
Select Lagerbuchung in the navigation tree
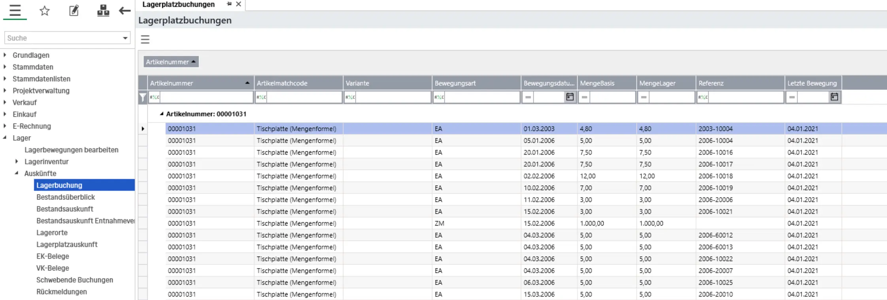84,185
